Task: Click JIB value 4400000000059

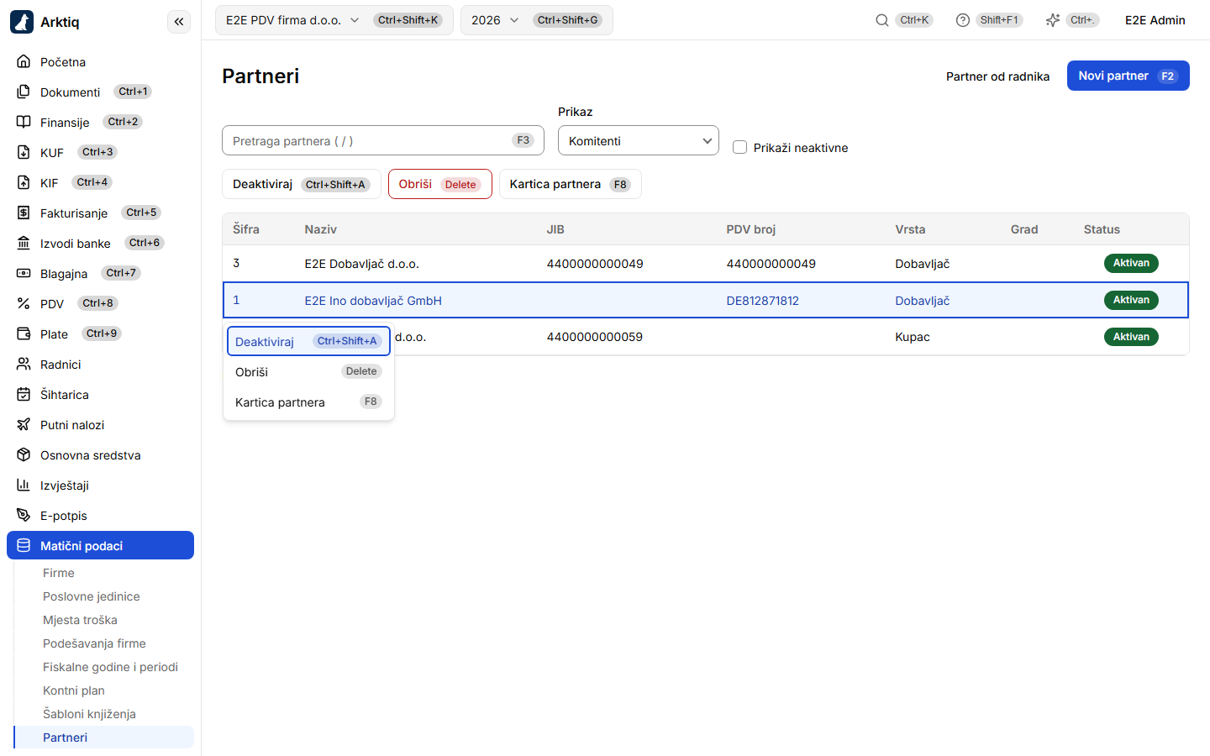Action: pos(594,337)
